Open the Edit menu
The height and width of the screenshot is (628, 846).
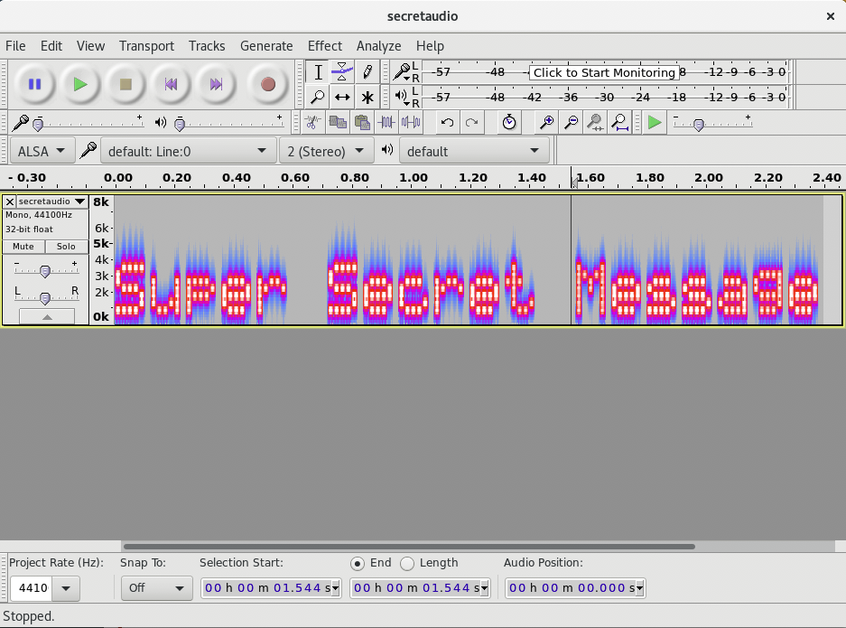[51, 46]
